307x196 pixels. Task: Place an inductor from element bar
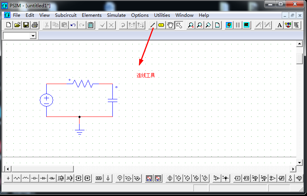coord(26,178)
